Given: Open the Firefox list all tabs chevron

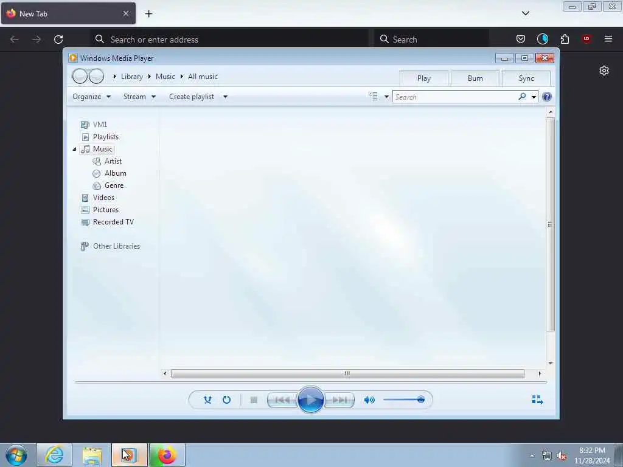Looking at the screenshot, I should coord(525,13).
